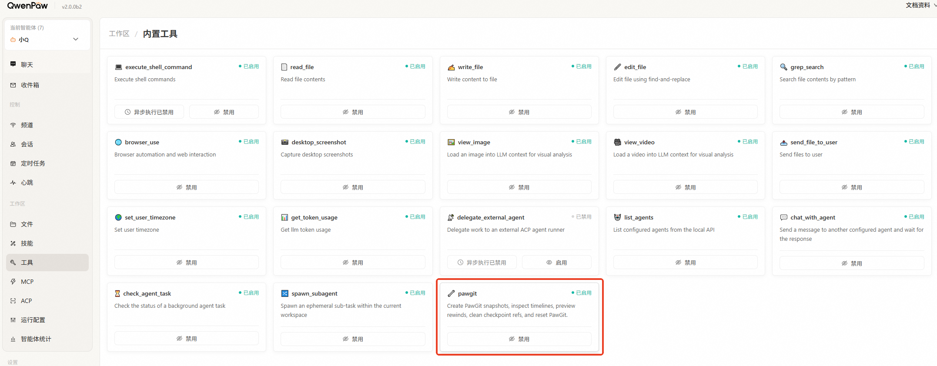
Task: Click the spawn_subagent blue icon
Action: (x=284, y=293)
